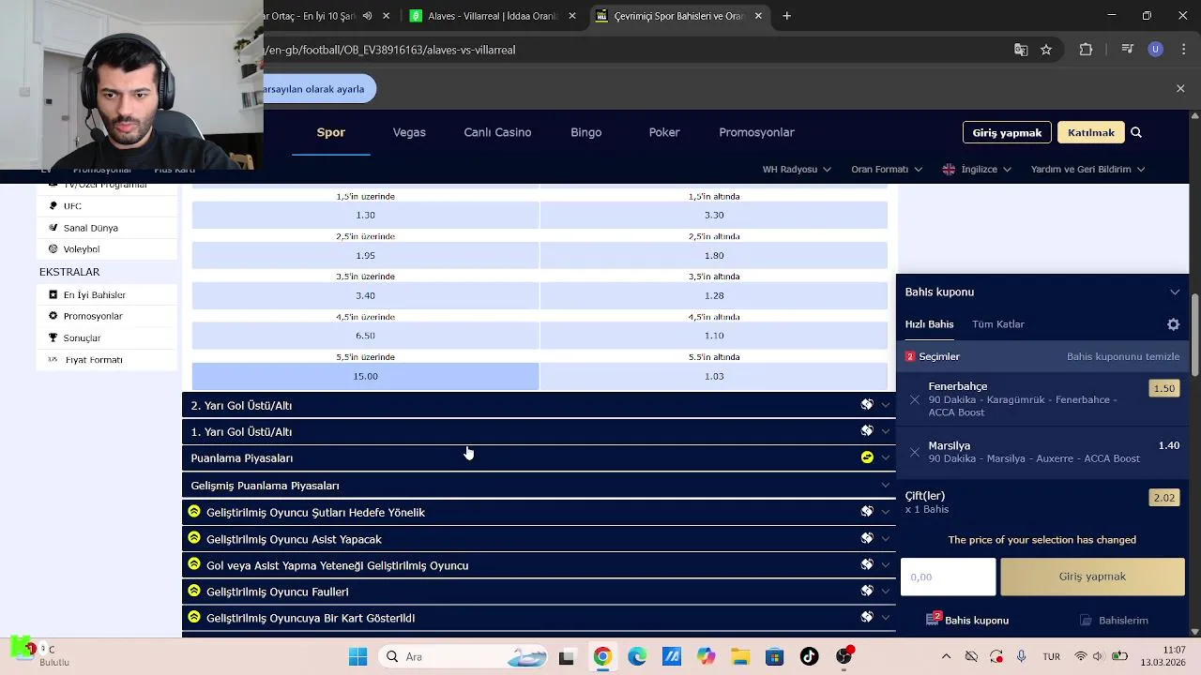The image size is (1201, 675).
Task: Switch to Canlı Casino section
Action: 497,132
